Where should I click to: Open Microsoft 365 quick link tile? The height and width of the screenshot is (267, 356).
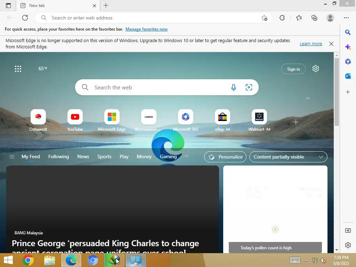pos(186,120)
